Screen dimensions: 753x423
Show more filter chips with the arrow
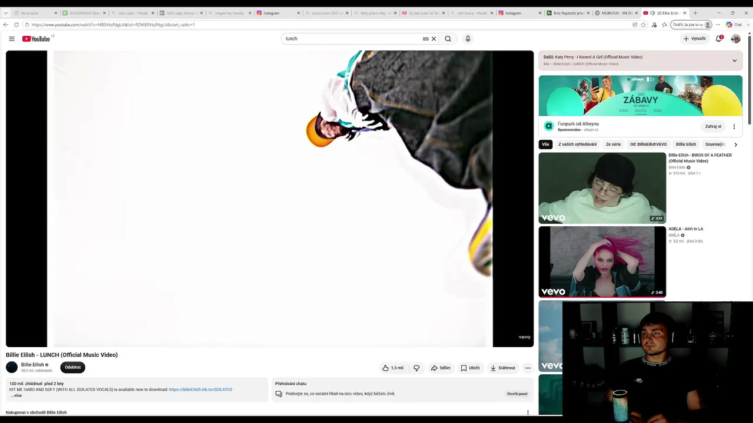click(735, 145)
